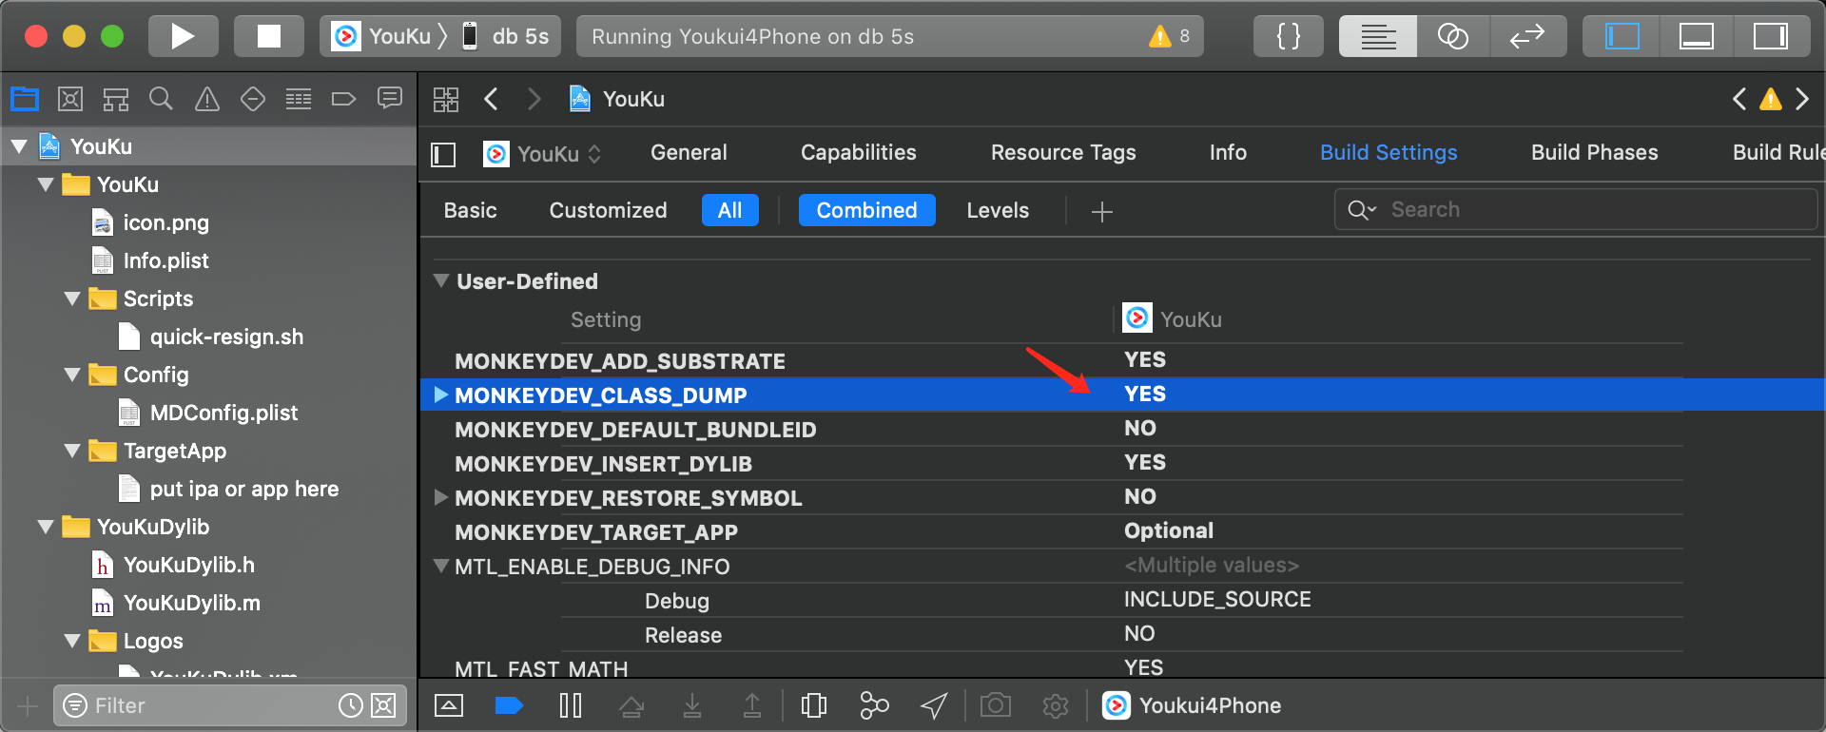Show the Source Control navigator
The height and width of the screenshot is (732, 1826).
click(70, 98)
